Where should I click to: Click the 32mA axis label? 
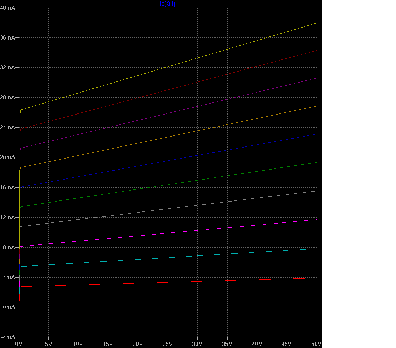[x=8, y=67]
